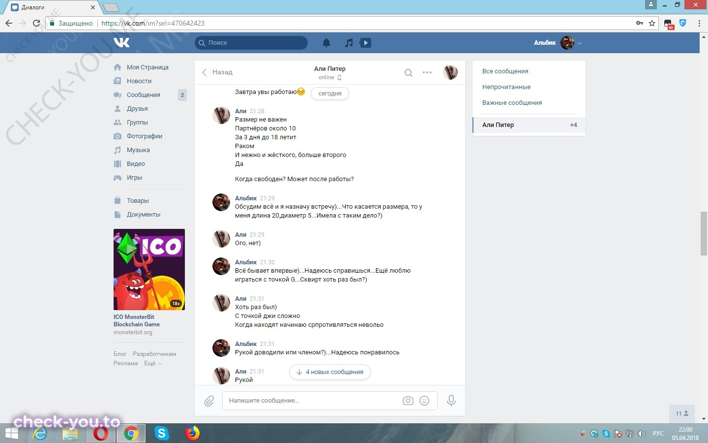Image resolution: width=708 pixels, height=443 pixels.
Task: Open Игры in left menu
Action: 134,178
